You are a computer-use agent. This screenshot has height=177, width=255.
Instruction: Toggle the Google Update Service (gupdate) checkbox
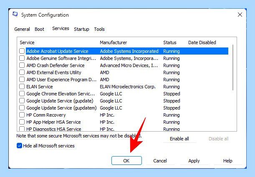22,101
